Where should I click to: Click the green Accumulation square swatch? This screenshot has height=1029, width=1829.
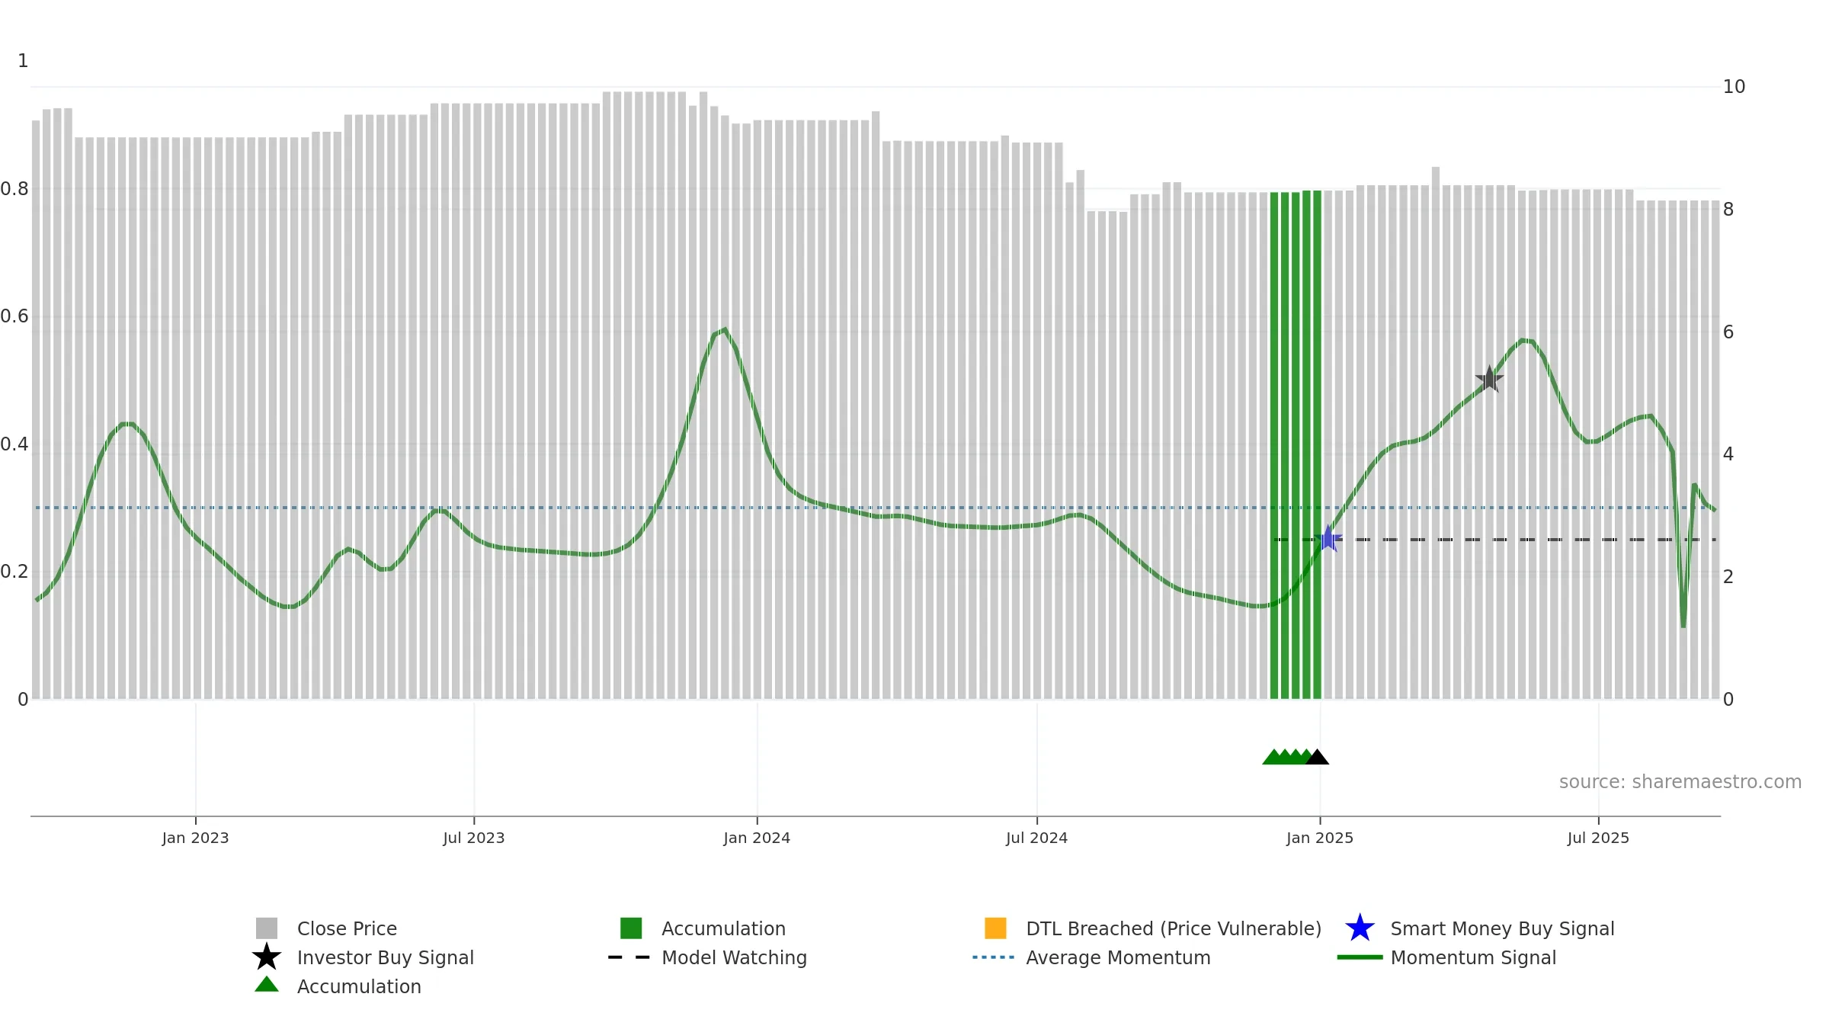click(x=631, y=928)
